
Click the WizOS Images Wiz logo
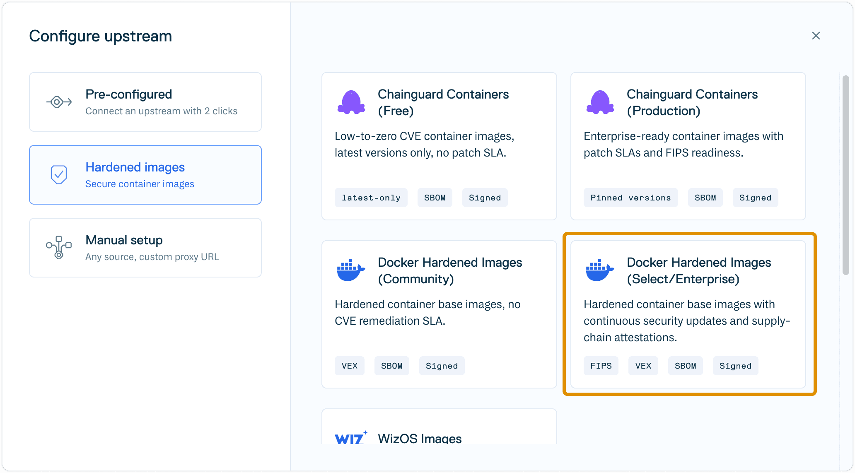(351, 438)
